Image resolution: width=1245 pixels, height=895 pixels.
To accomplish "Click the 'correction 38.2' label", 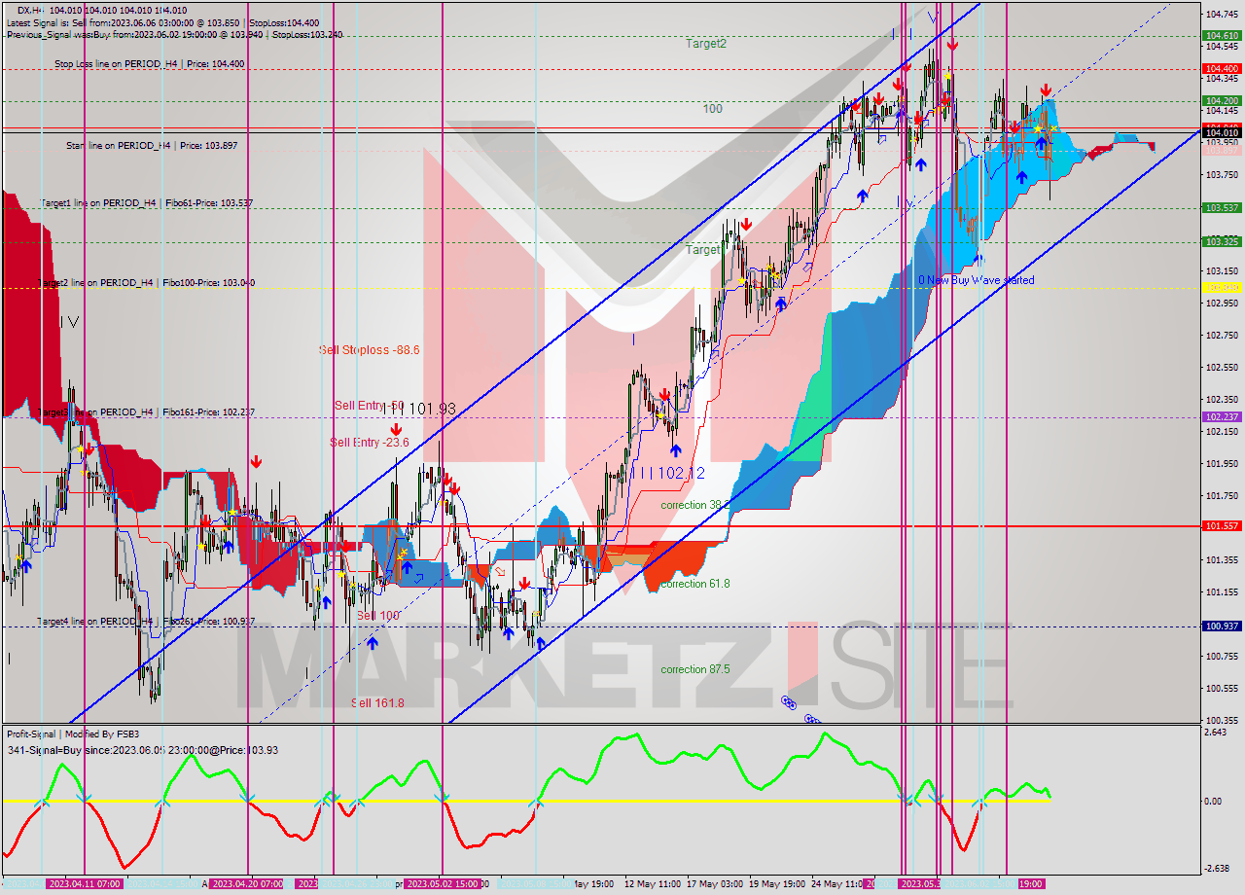I will [x=694, y=506].
